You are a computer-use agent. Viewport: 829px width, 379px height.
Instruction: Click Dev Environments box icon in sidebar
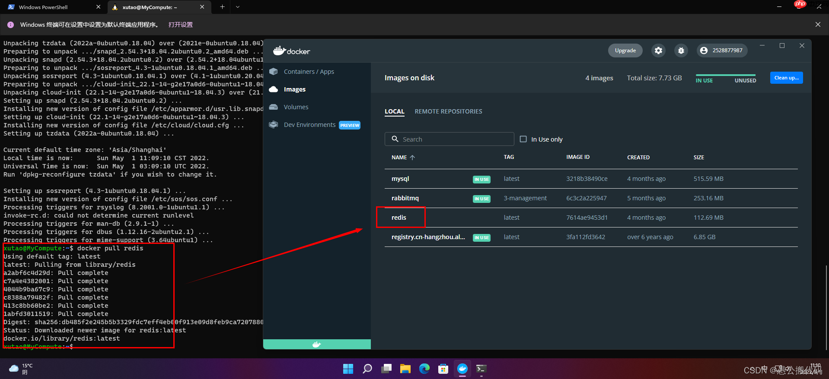tap(273, 125)
